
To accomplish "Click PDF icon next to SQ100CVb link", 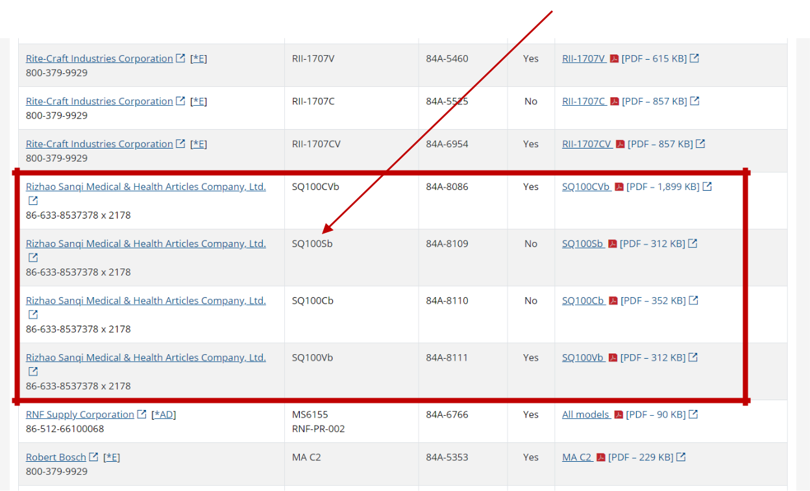I will point(619,187).
